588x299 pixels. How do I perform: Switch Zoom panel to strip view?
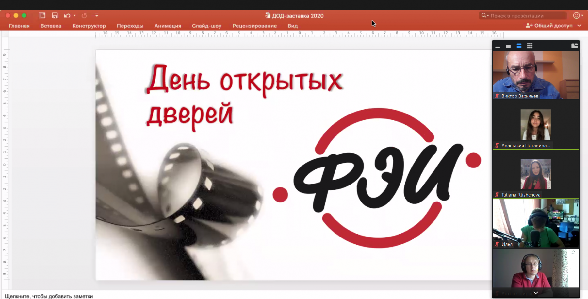(519, 46)
